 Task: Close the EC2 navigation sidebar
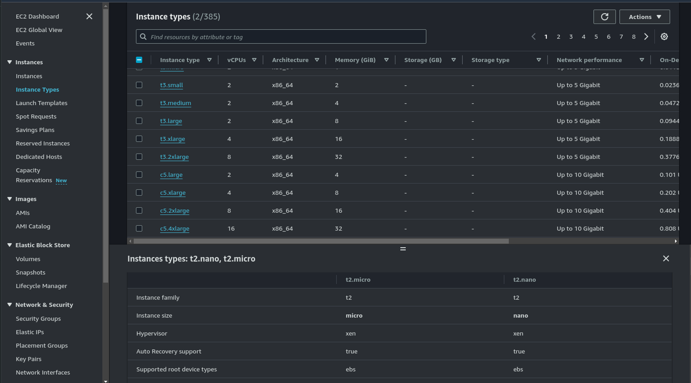pyautogui.click(x=89, y=16)
